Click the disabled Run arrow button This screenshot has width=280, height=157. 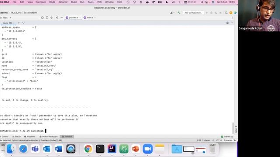coord(207,13)
